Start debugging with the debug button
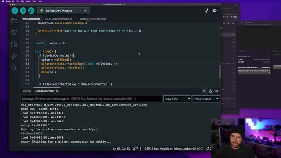This screenshot has height=158, width=281. (x=31, y=11)
